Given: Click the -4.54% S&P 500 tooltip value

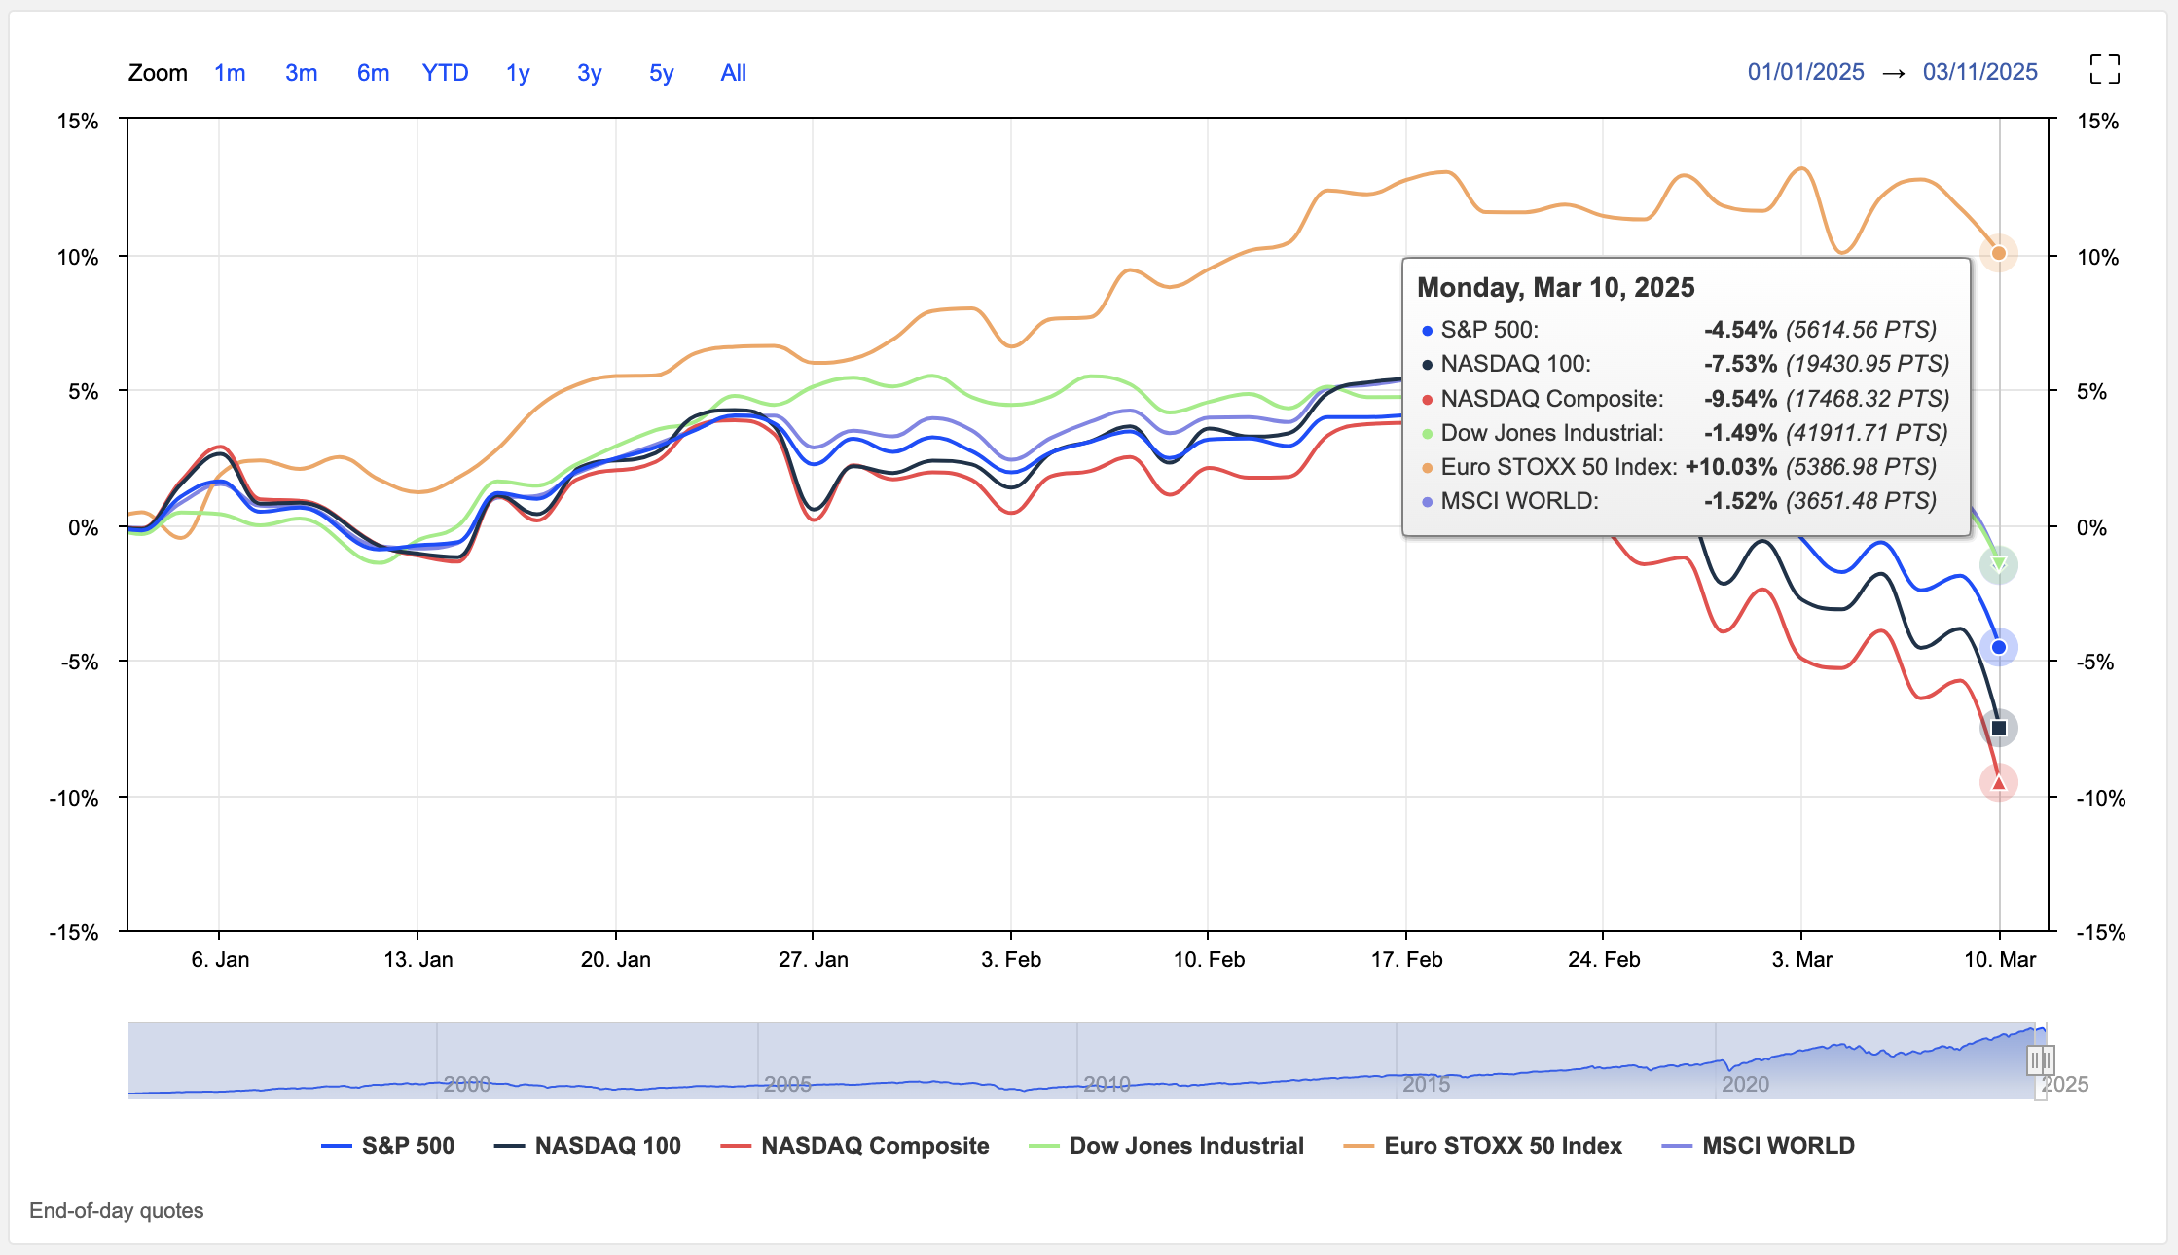Looking at the screenshot, I should (1740, 330).
